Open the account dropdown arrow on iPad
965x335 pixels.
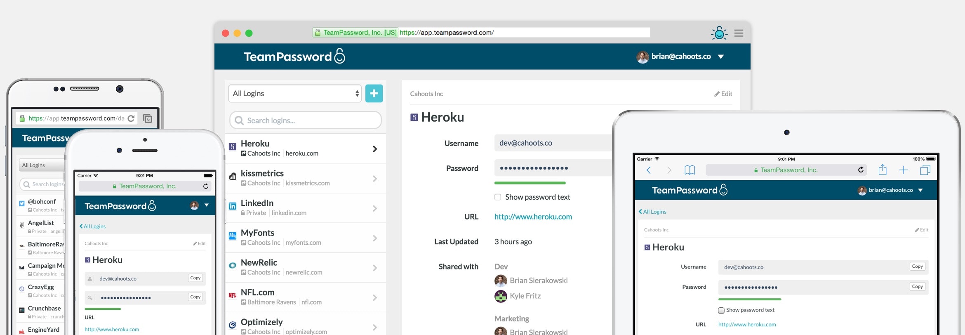pos(920,190)
